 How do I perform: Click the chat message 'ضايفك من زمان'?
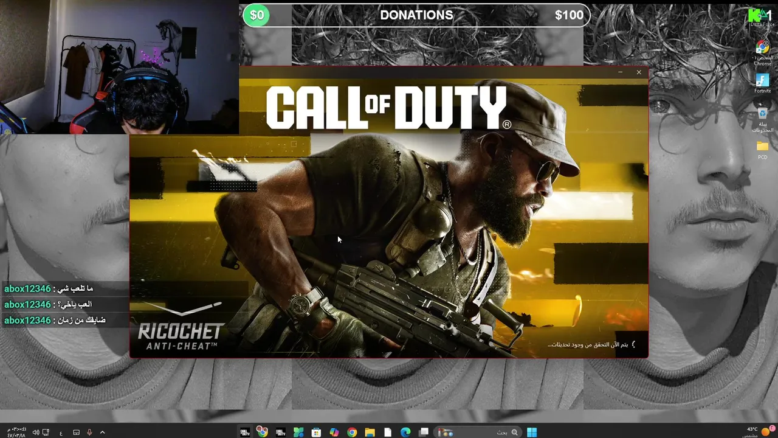55,321
